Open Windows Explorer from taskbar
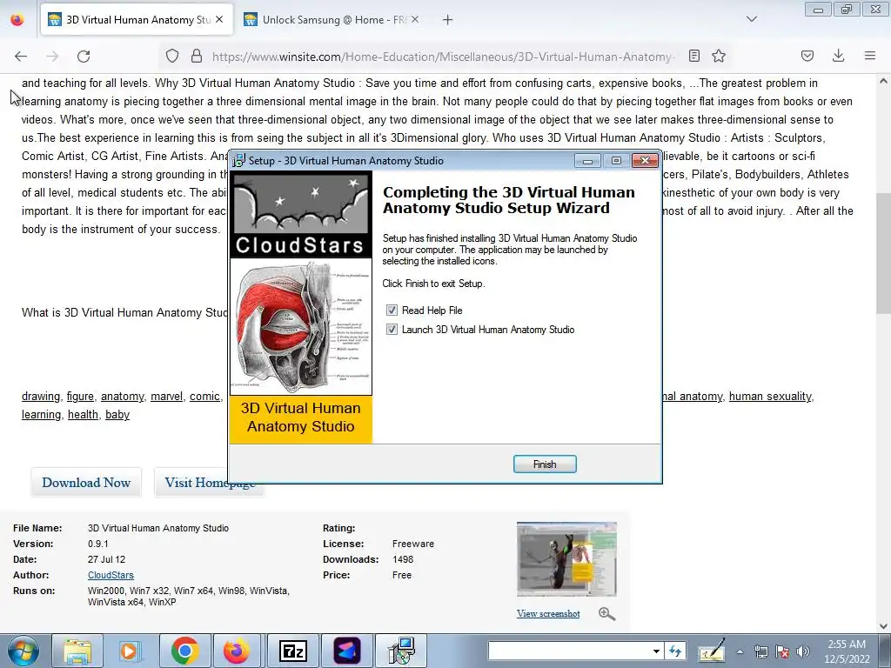This screenshot has width=891, height=668. point(77,651)
